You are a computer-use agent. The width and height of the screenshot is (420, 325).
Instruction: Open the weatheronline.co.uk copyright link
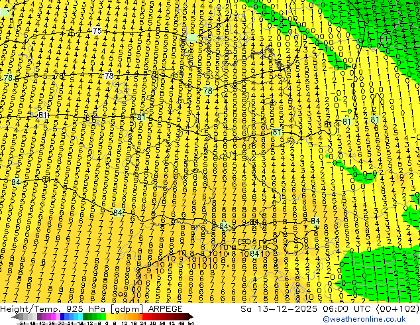364,319
